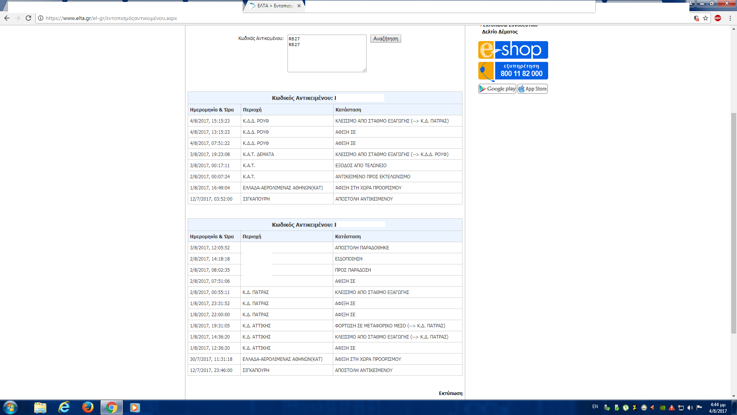Click the taskbar volume speaker icon
737x415 pixels.
point(690,408)
